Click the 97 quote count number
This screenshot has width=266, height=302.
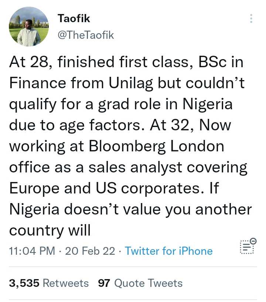[105, 283]
